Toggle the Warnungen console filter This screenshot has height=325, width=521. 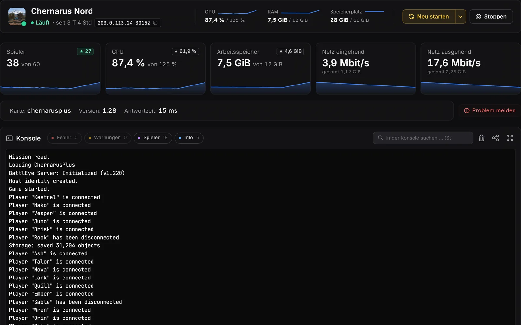tap(108, 138)
